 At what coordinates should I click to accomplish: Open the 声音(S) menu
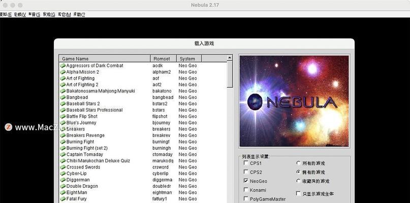pyautogui.click(x=34, y=14)
